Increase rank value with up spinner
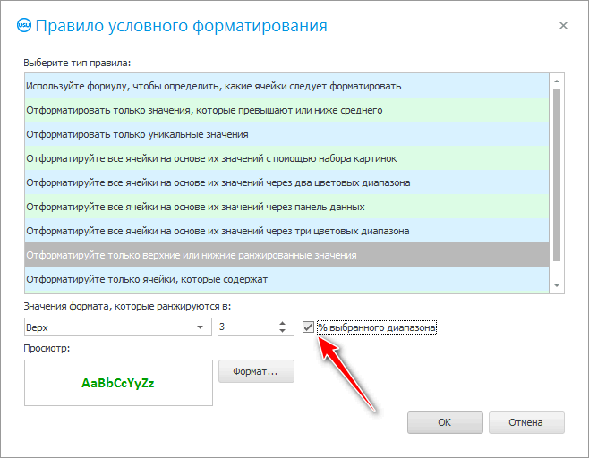This screenshot has width=589, height=458. (x=283, y=323)
